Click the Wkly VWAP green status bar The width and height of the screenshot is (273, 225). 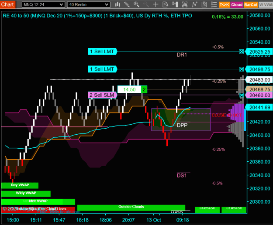click(x=26, y=193)
